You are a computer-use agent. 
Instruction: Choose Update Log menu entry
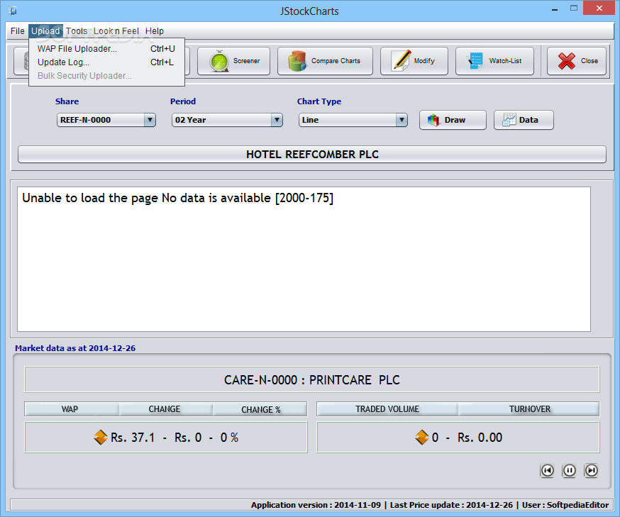pyautogui.click(x=106, y=62)
